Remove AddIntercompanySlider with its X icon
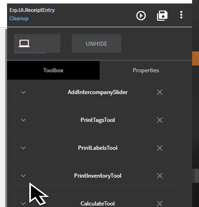This screenshot has width=199, height=207. [x=160, y=92]
